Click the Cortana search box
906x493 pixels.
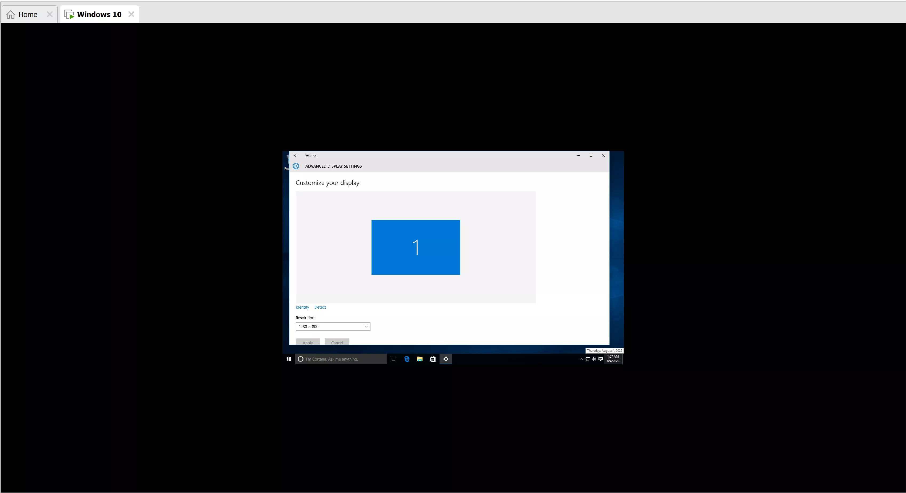(x=341, y=359)
